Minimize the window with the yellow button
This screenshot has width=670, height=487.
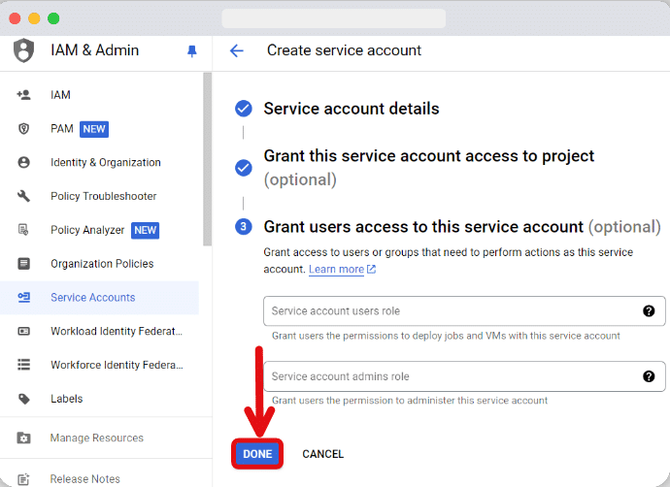point(34,18)
